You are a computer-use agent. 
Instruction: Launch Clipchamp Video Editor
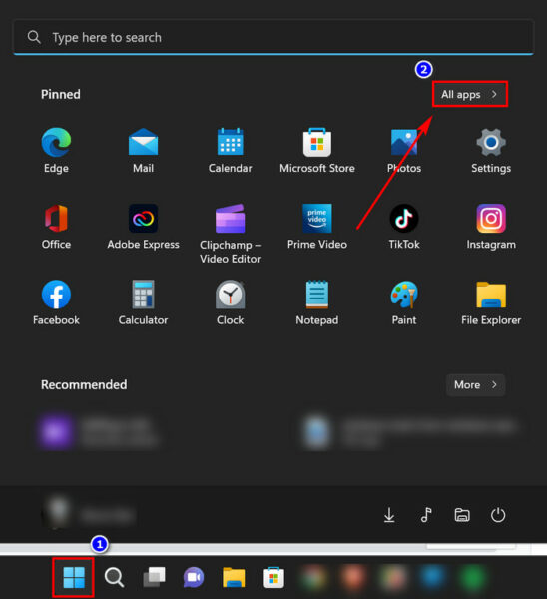click(x=230, y=234)
